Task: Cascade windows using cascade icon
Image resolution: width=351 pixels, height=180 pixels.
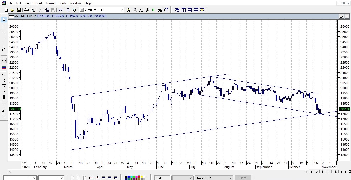Action: click(x=177, y=10)
